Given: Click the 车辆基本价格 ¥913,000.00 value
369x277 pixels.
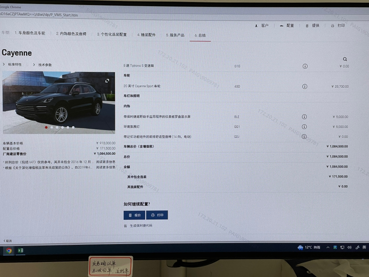Looking at the screenshot, I should [x=106, y=143].
